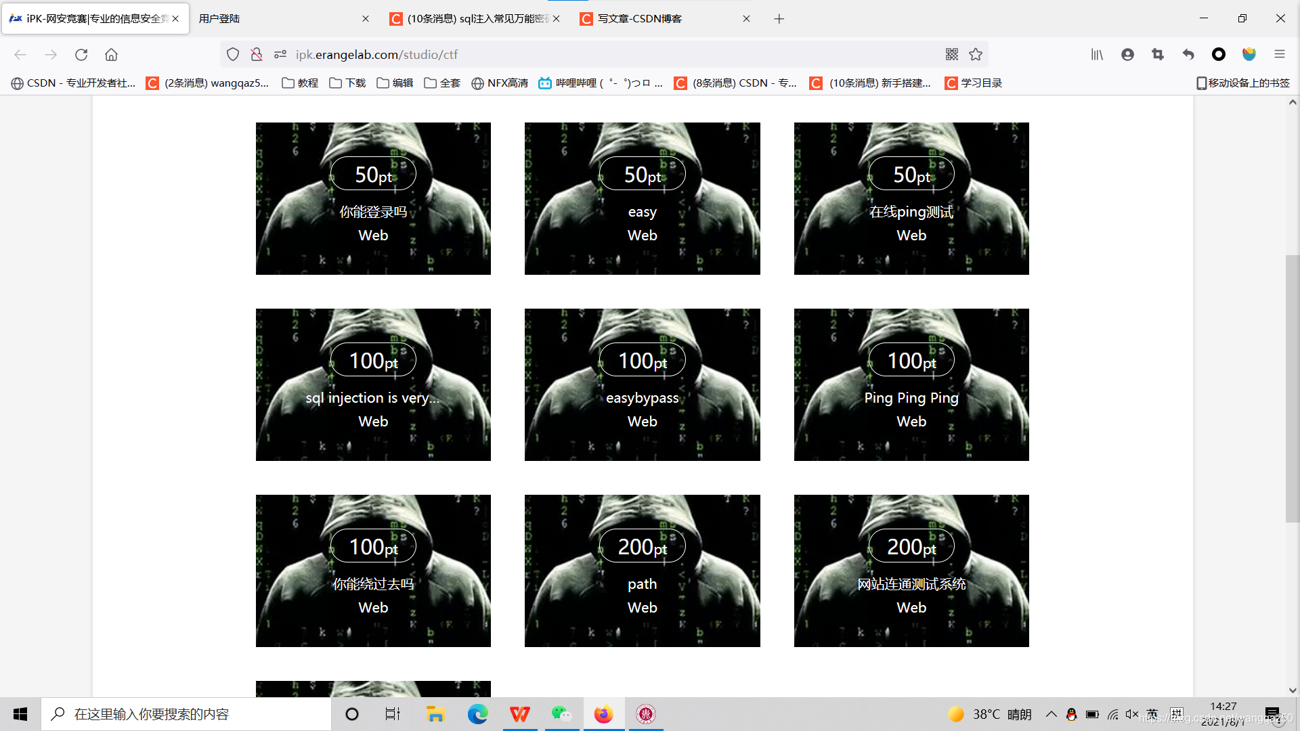Go to the Firefox home page

[111, 55]
